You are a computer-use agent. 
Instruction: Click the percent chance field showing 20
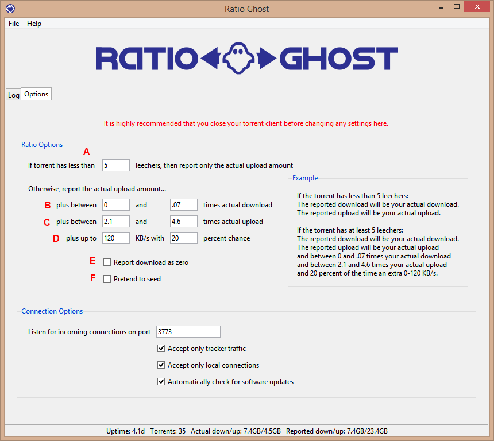coord(184,238)
